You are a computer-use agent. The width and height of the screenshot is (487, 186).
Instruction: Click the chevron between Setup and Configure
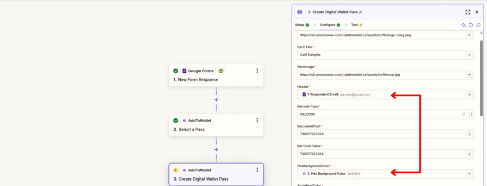click(x=315, y=25)
